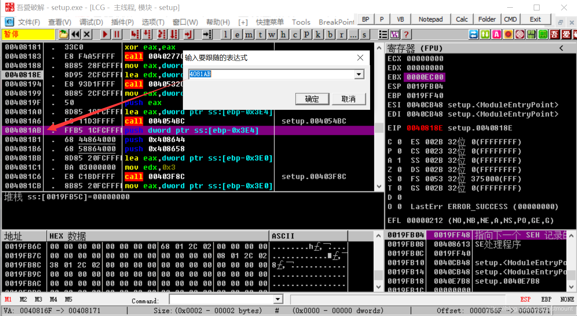Viewport: 577px width, 316px height.
Task: Click the green binary 010 plugin icon
Action: click(531, 35)
